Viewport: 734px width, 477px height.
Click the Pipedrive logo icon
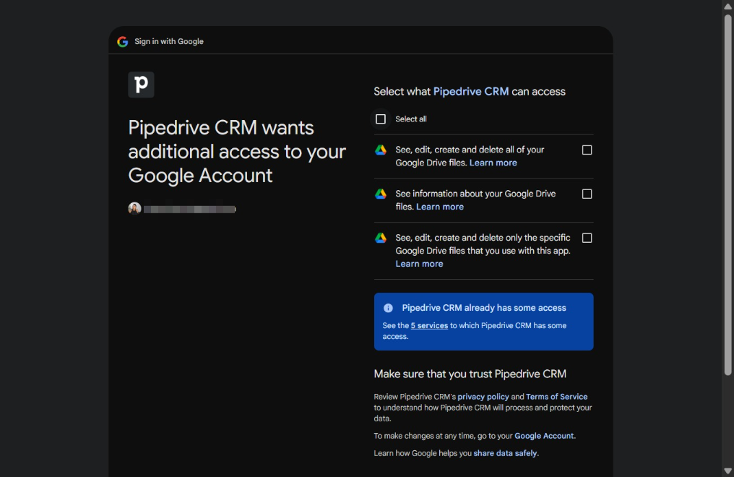pyautogui.click(x=141, y=85)
